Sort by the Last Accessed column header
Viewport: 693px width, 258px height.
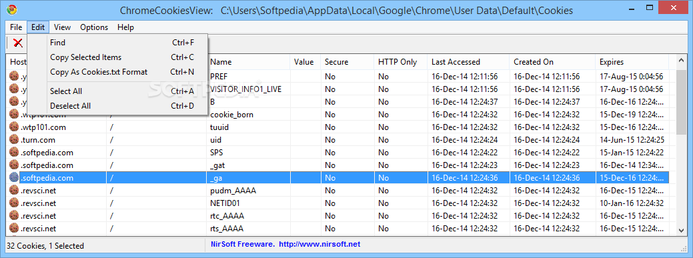point(468,62)
